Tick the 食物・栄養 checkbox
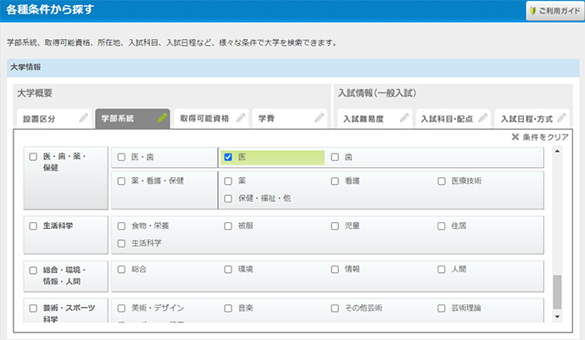Image resolution: width=585 pixels, height=340 pixels. [x=121, y=226]
